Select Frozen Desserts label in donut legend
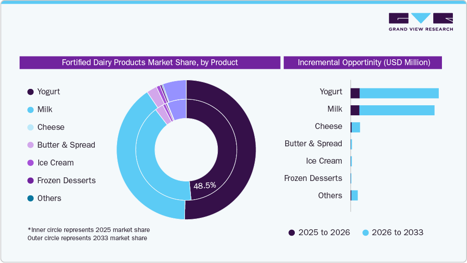Image resolution: width=467 pixels, height=263 pixels. point(67,180)
